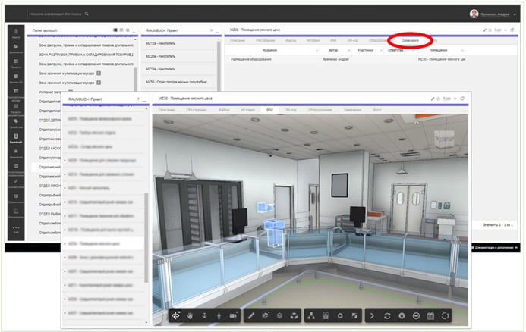This screenshot has width=526, height=332.
Task: Click the front RAUMBUCH list vertical scrollbar
Action: [146, 238]
